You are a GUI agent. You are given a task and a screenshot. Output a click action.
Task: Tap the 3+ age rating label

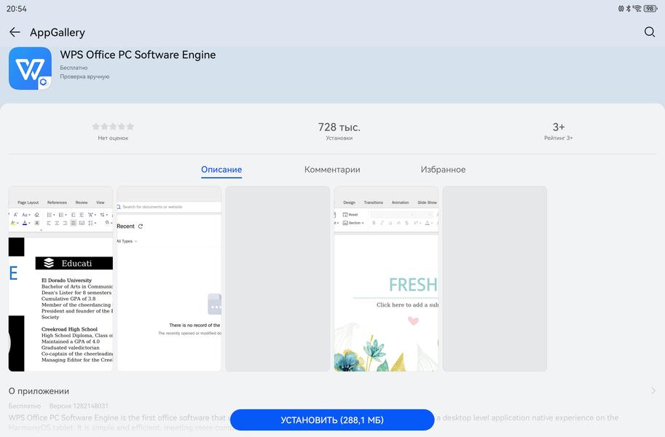pos(559,127)
